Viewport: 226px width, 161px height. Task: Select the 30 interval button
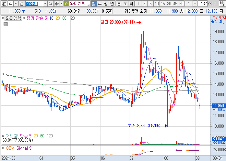pyautogui.click(x=169, y=4)
